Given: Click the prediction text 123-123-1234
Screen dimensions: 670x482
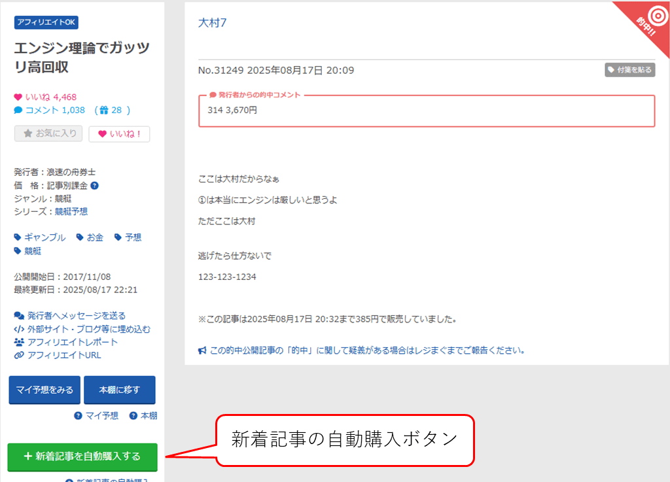Looking at the screenshot, I should tap(227, 277).
